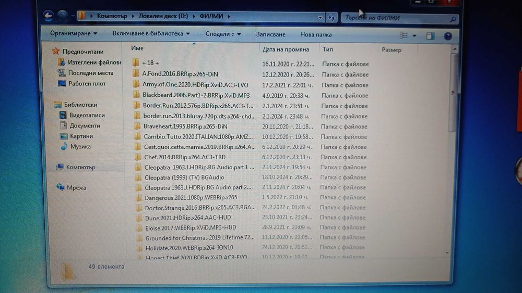Image resolution: width=522 pixels, height=293 pixels.
Task: Sort by the Дата на промяна column
Action: tap(286, 49)
